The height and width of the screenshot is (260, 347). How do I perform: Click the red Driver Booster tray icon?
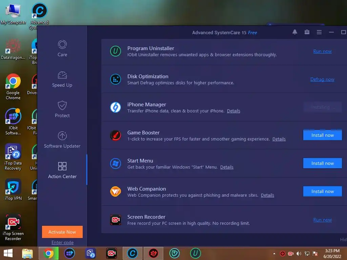(282, 254)
